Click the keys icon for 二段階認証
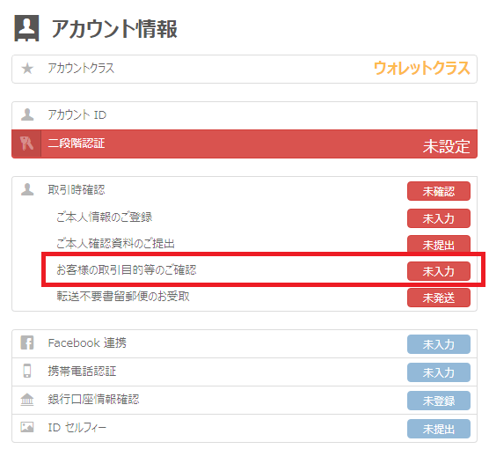This screenshot has width=489, height=449. pos(26,144)
